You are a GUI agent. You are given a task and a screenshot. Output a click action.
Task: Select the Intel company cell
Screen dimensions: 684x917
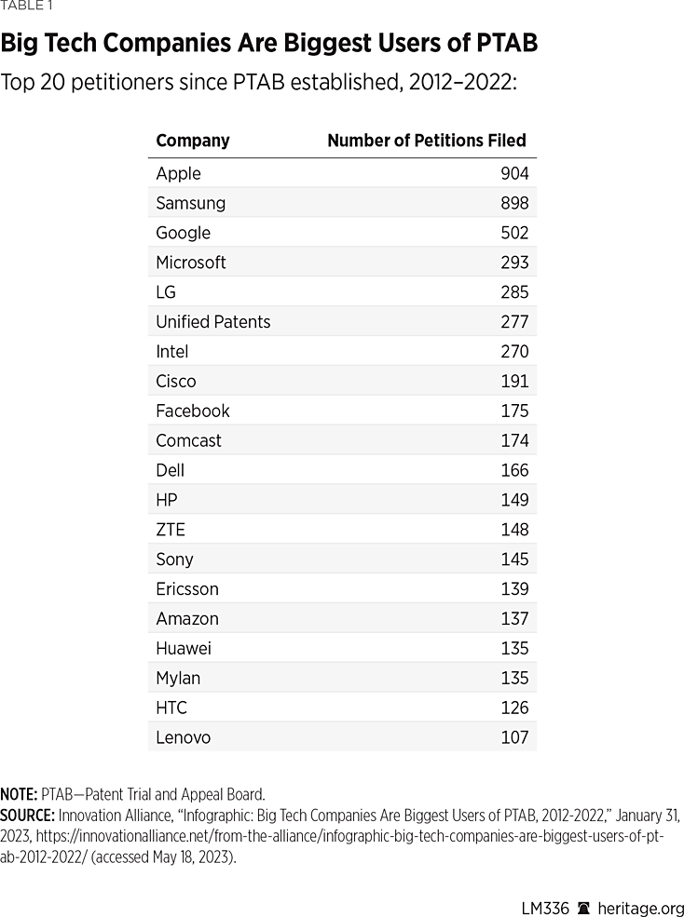[172, 352]
